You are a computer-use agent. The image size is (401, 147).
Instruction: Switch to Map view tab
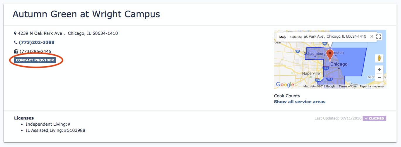[x=282, y=37]
